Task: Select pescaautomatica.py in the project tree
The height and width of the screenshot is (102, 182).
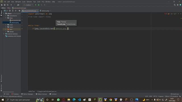Action: click(x=15, y=20)
